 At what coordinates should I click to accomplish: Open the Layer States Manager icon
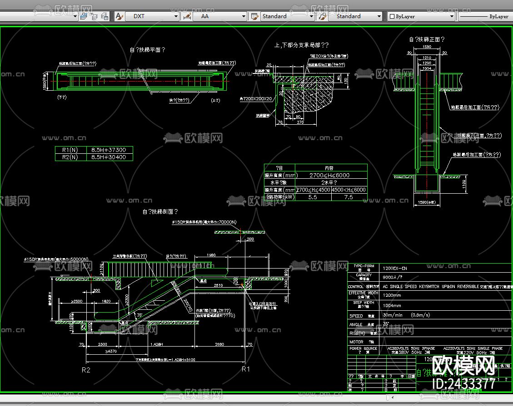coord(105,16)
